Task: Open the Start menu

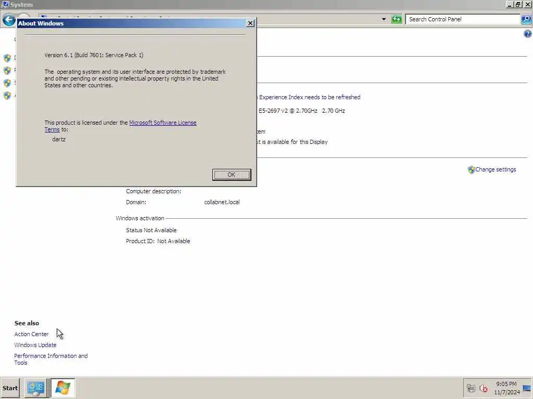Action: (10, 388)
